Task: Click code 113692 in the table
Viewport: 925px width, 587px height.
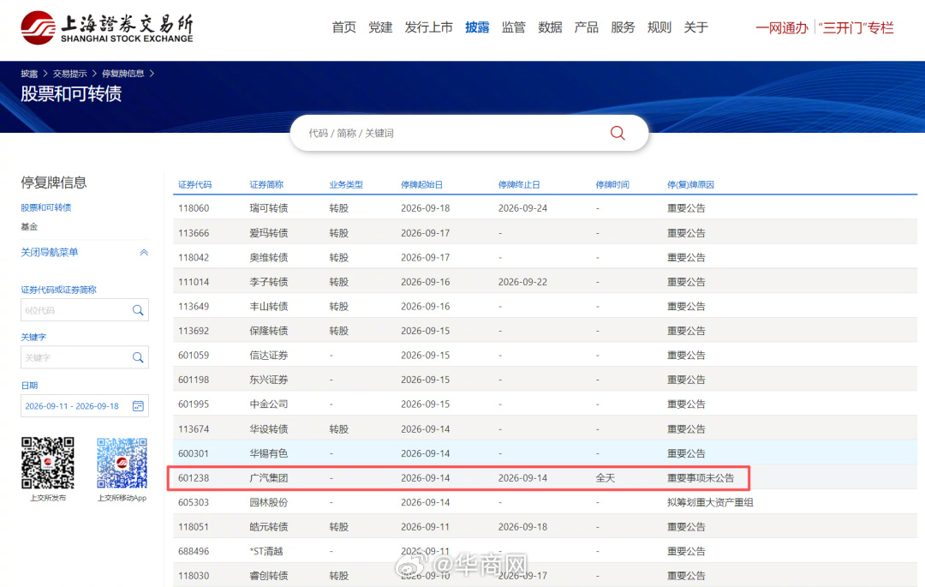Action: click(x=194, y=331)
